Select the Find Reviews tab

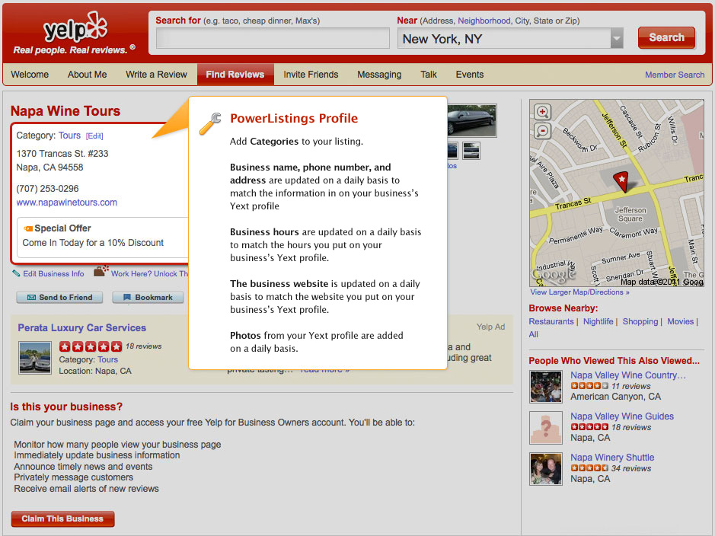(x=235, y=75)
